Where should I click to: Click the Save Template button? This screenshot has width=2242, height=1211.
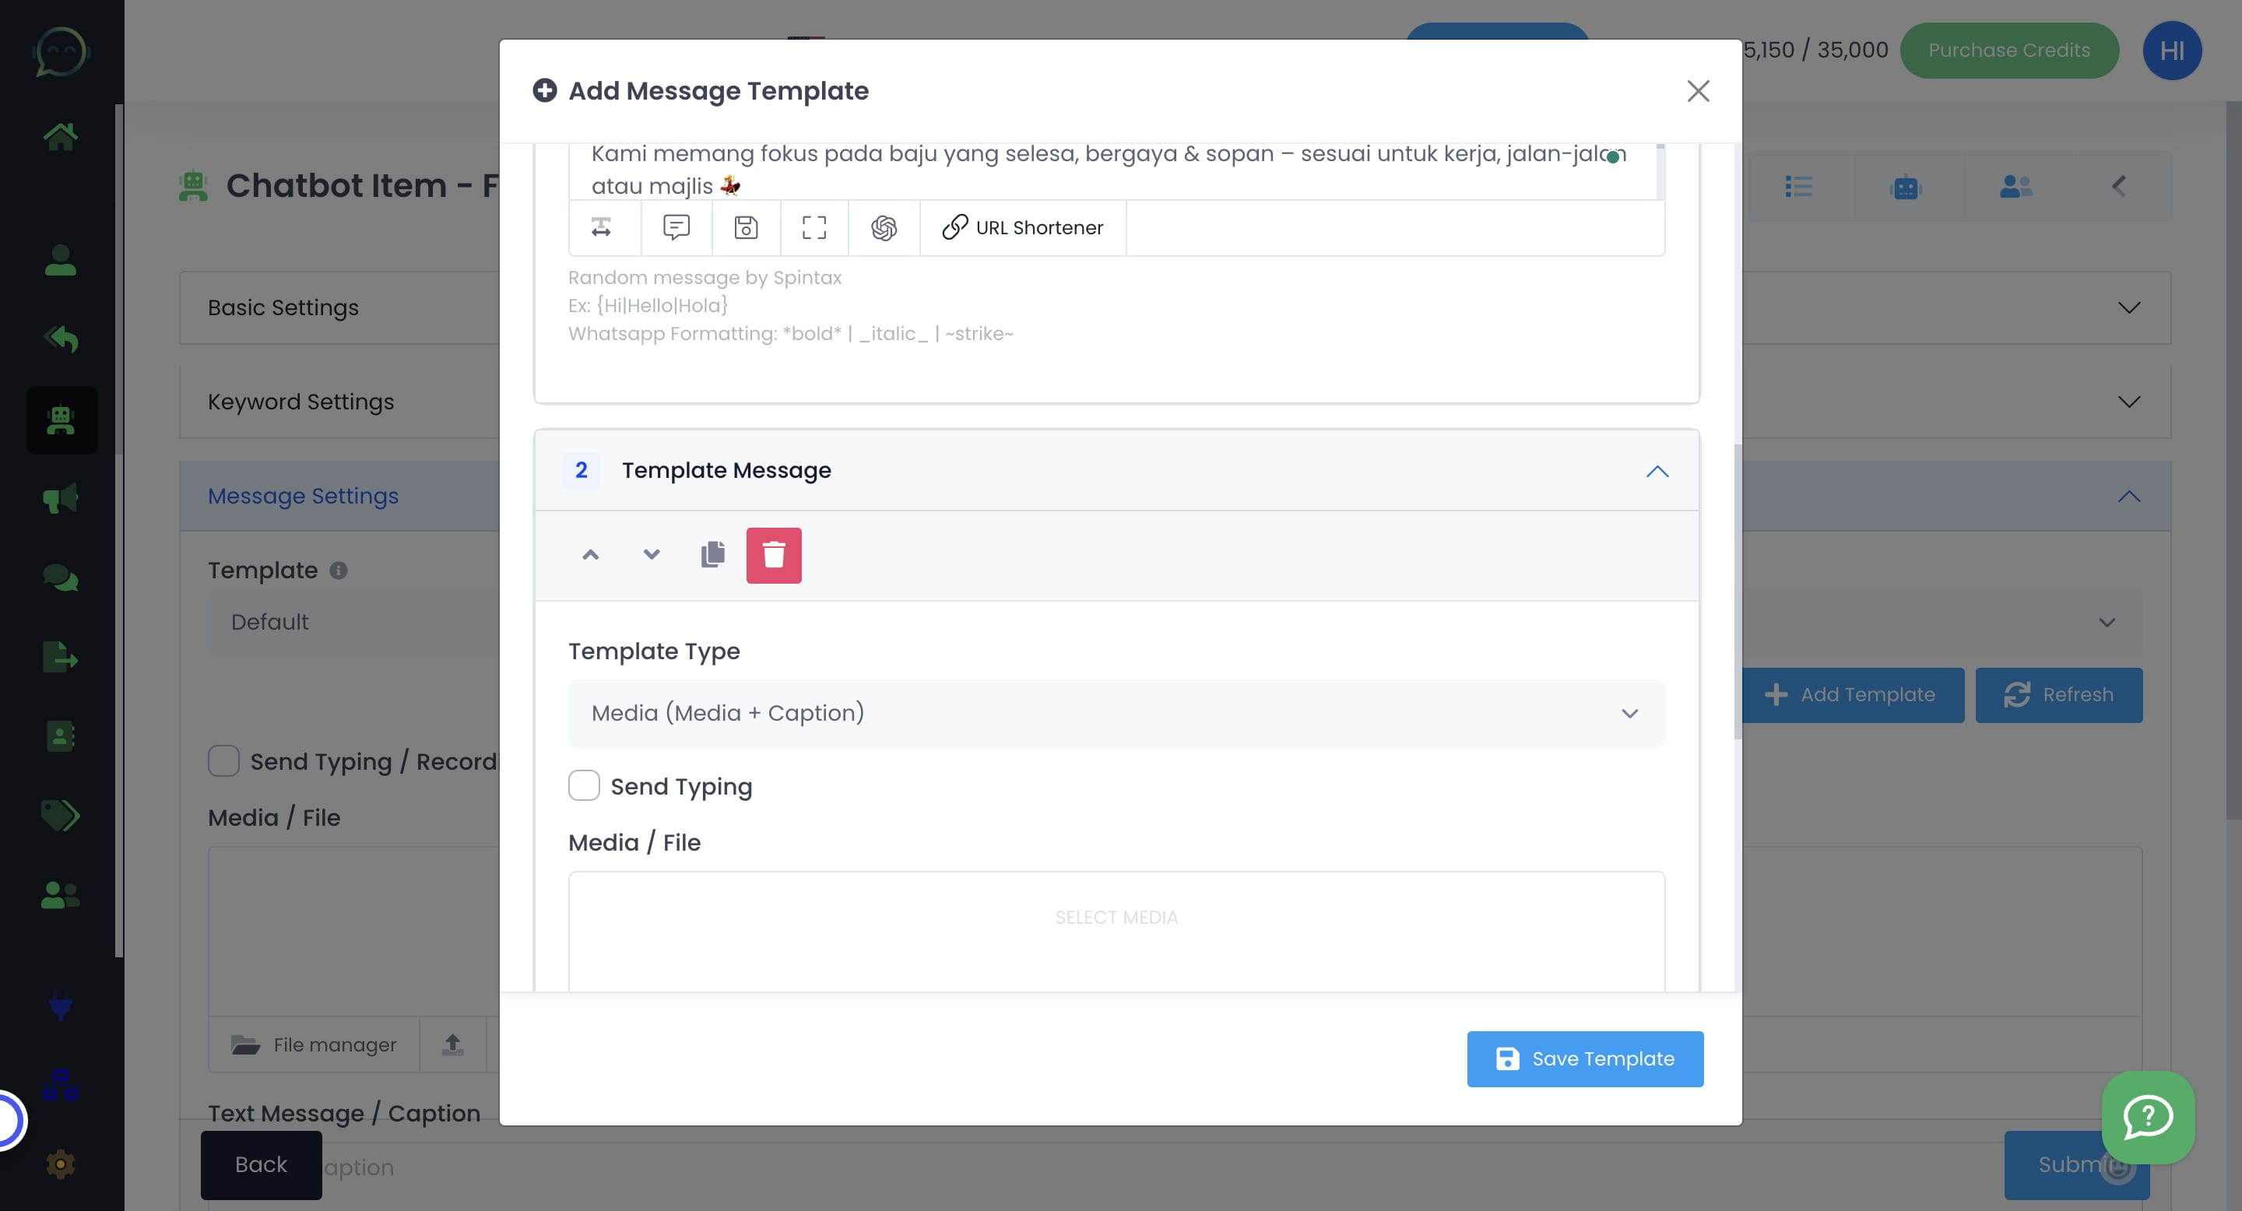1584,1058
